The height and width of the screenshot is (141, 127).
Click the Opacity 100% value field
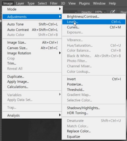coord(98,12)
